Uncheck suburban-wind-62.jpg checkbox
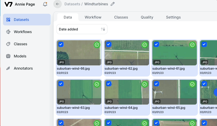Screen dimensions: 217x126 coord(109,44)
